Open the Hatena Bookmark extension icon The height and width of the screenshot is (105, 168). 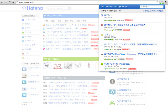click(162, 2)
